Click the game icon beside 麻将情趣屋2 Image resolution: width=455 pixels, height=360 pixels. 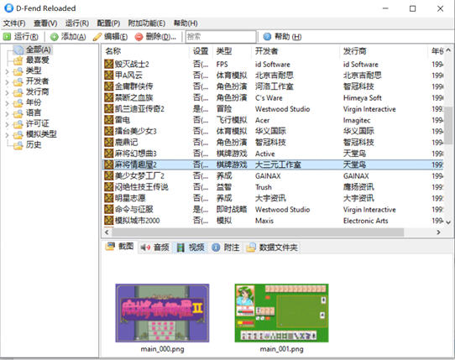108,164
